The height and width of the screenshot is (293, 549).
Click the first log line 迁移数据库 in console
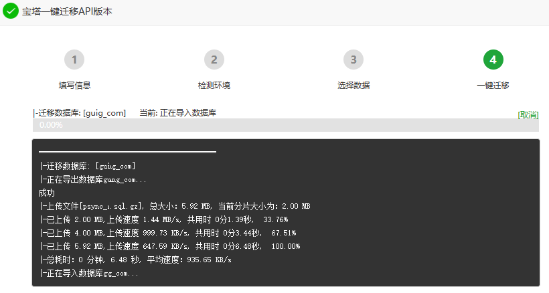click(87, 166)
